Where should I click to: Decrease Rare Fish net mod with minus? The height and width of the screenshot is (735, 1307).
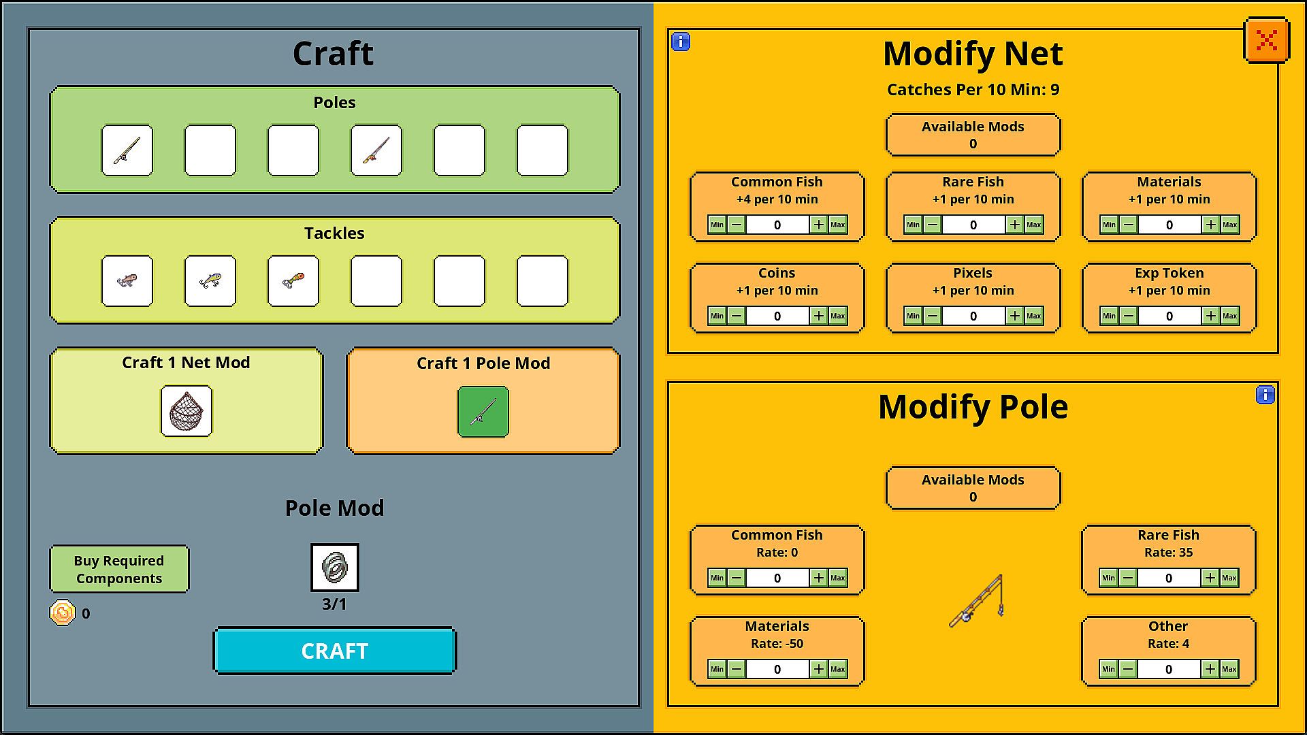point(933,225)
